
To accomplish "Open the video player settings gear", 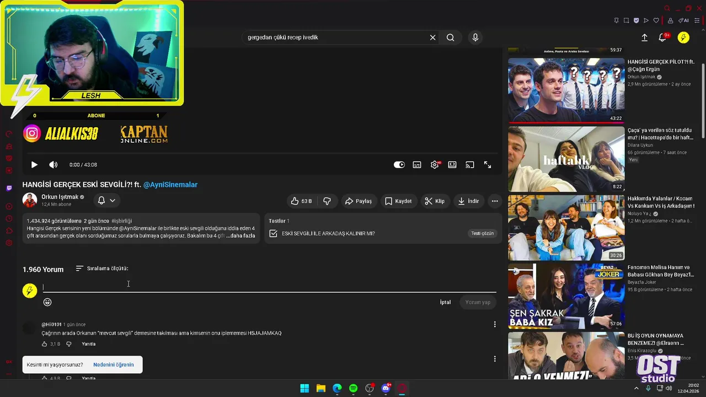I will [435, 165].
